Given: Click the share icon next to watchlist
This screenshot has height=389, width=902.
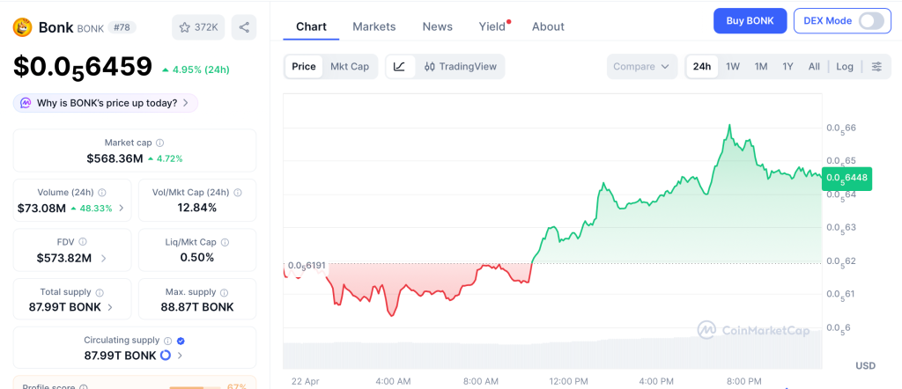Looking at the screenshot, I should [244, 27].
